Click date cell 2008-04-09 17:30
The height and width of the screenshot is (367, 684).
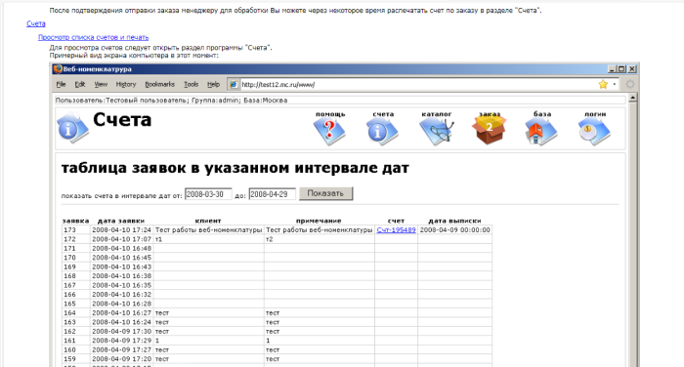(122, 331)
